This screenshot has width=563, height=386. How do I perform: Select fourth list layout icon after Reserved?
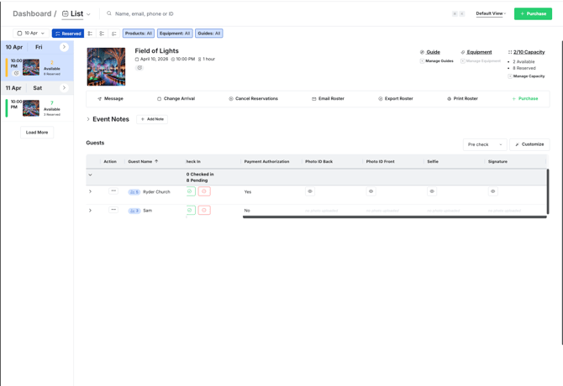click(113, 34)
